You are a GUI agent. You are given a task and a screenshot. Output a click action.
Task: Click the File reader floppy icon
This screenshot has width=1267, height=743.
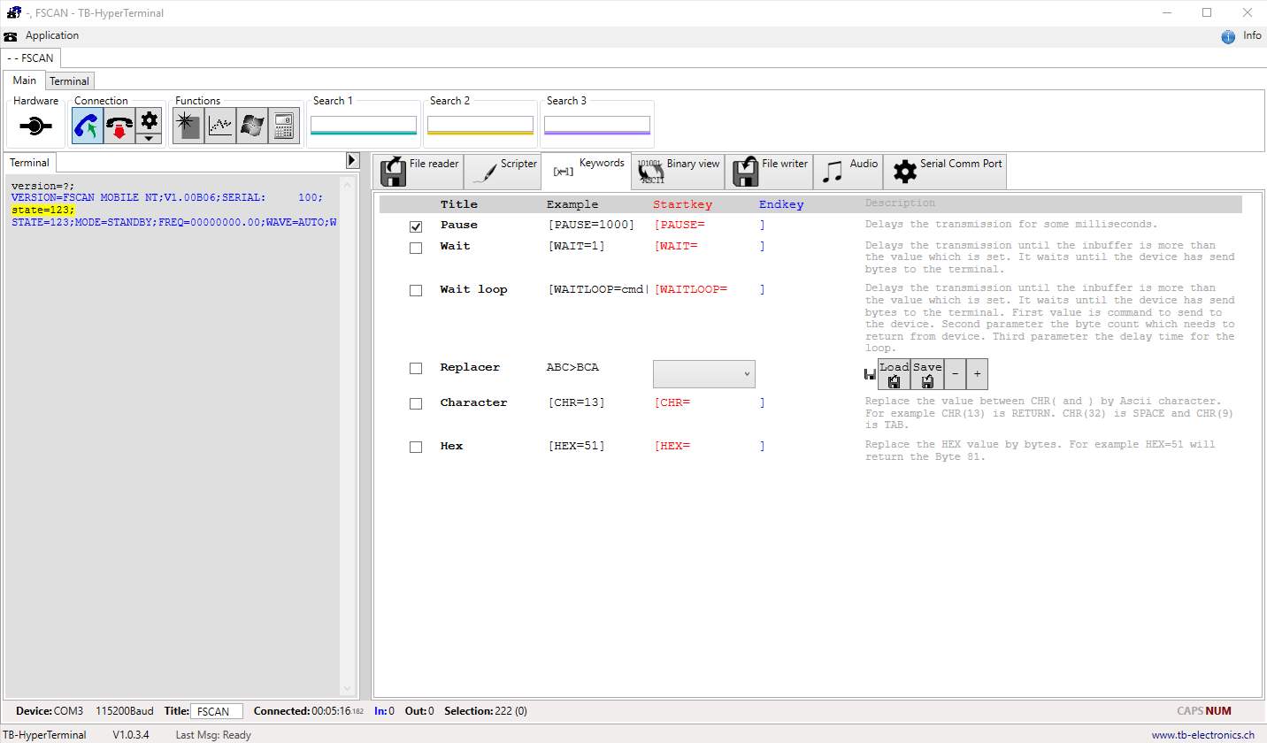click(393, 172)
